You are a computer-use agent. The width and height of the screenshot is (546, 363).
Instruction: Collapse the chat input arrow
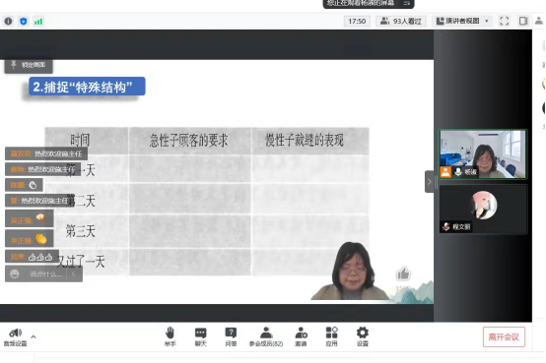coord(73,274)
